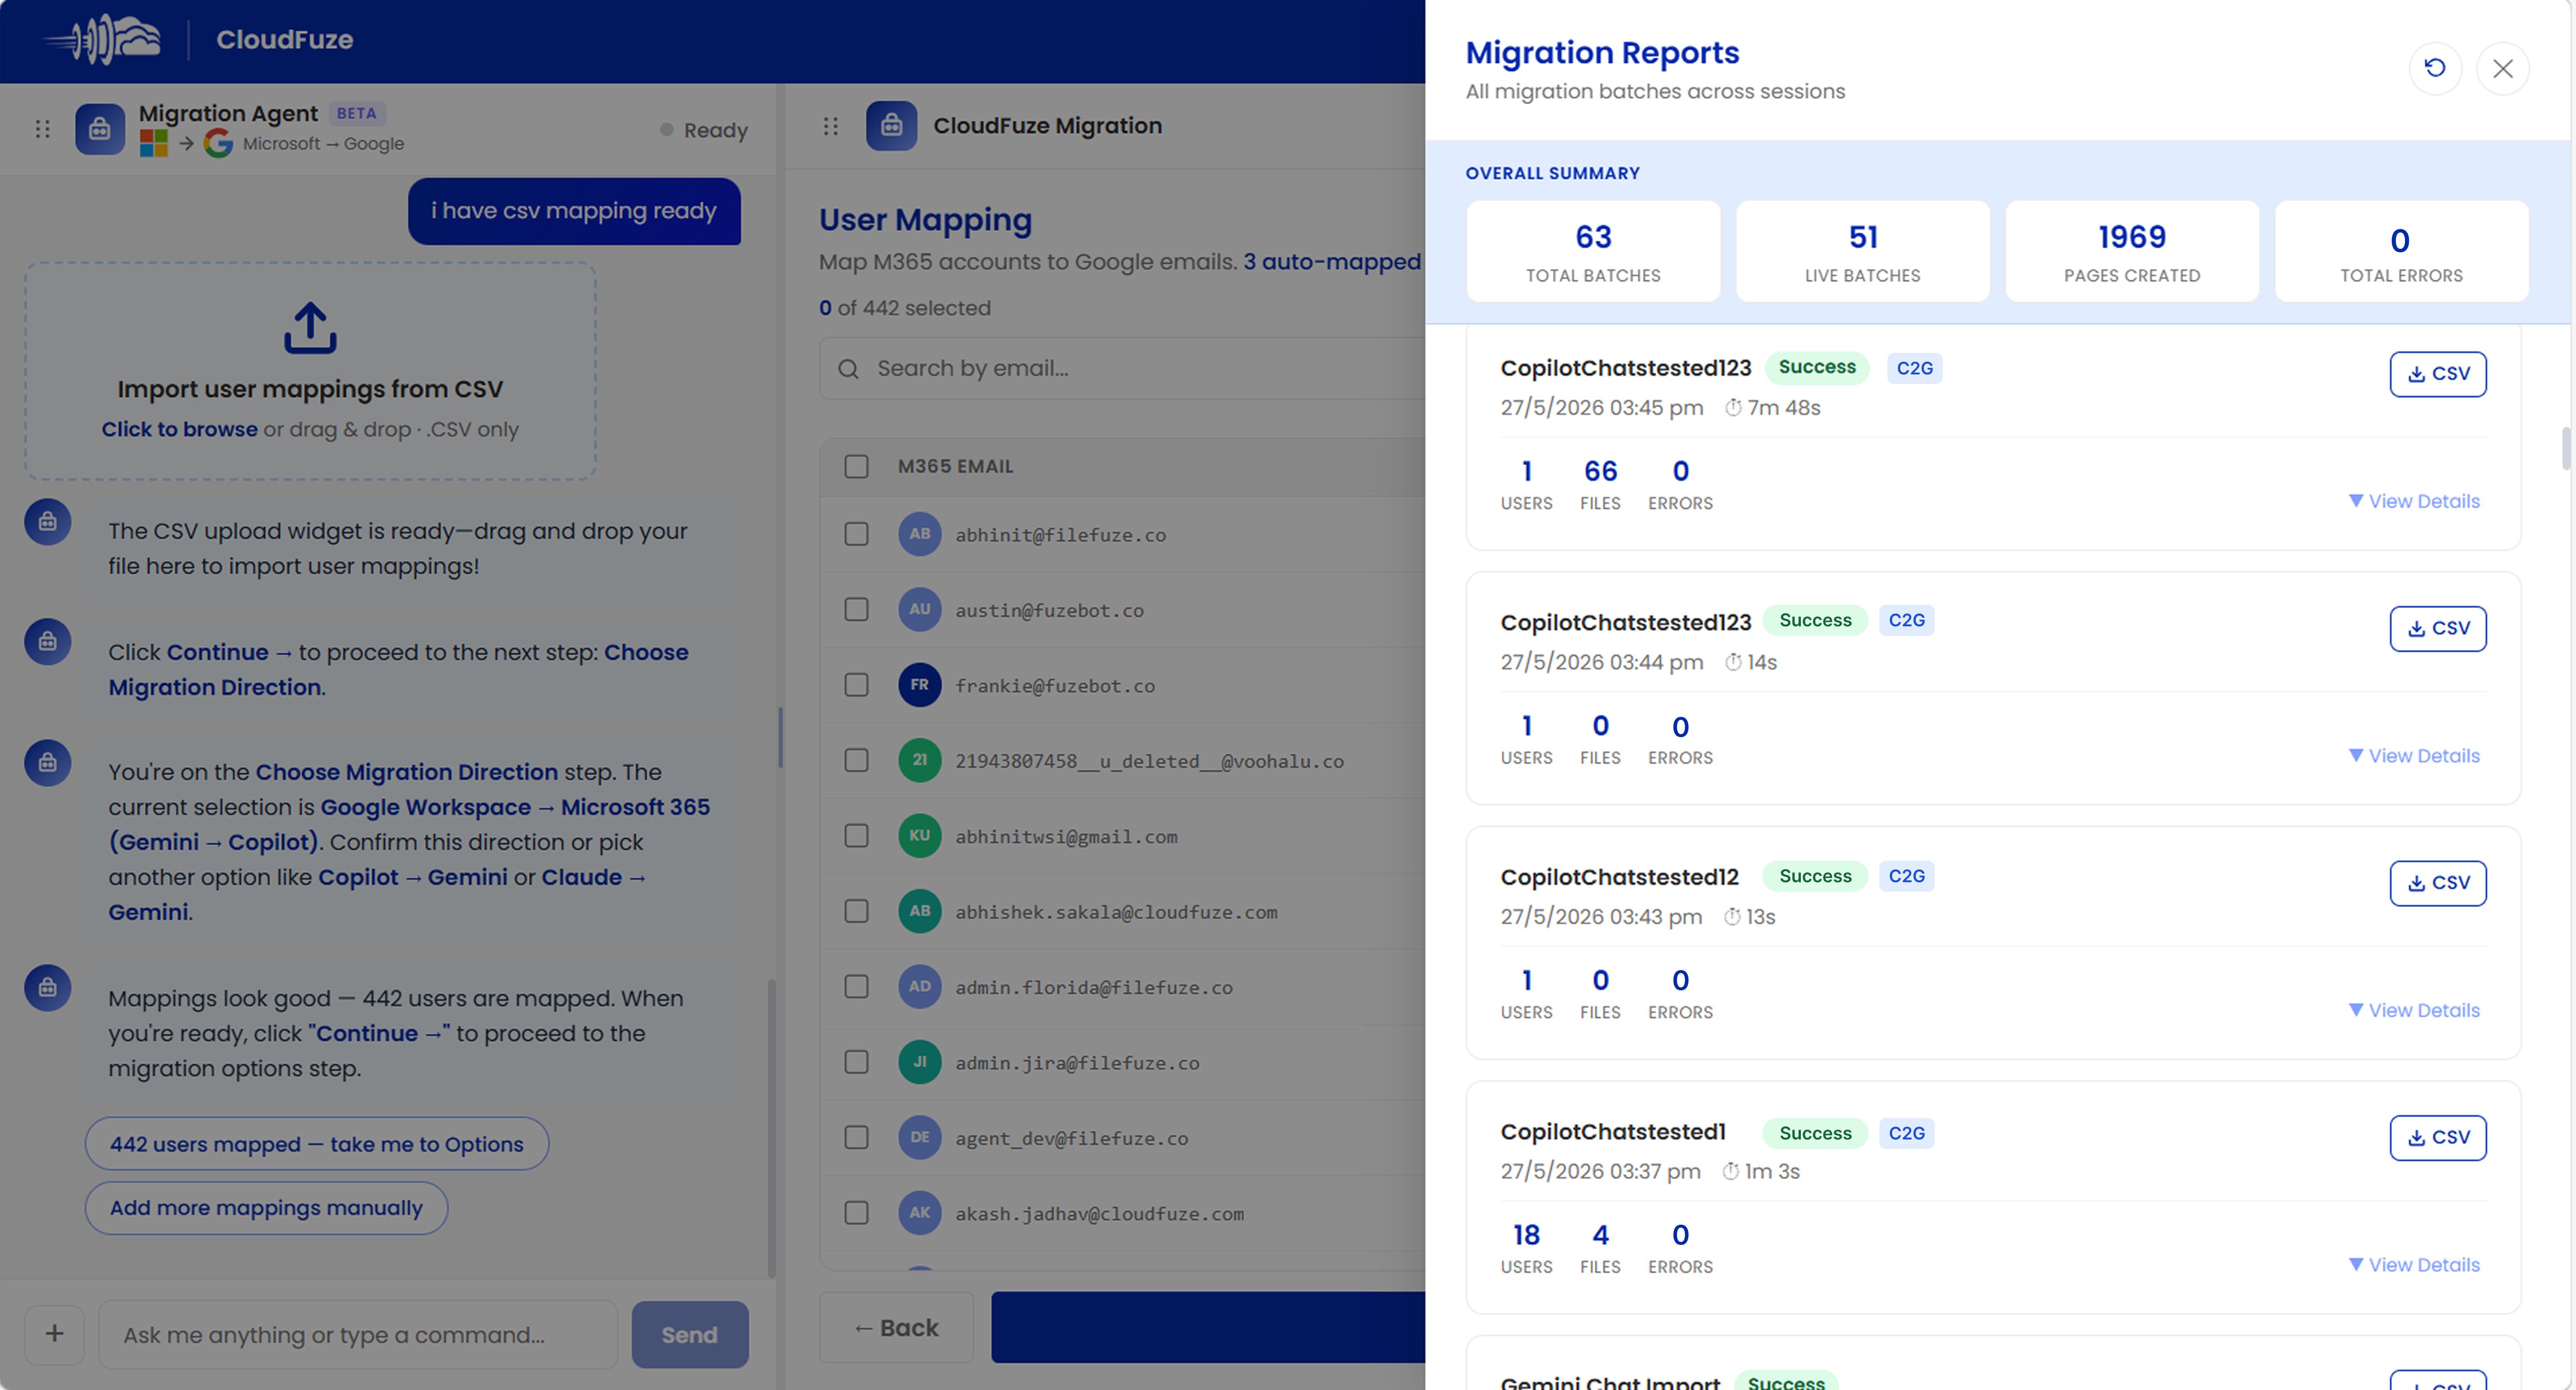Close the Migration Reports panel

tap(2502, 68)
